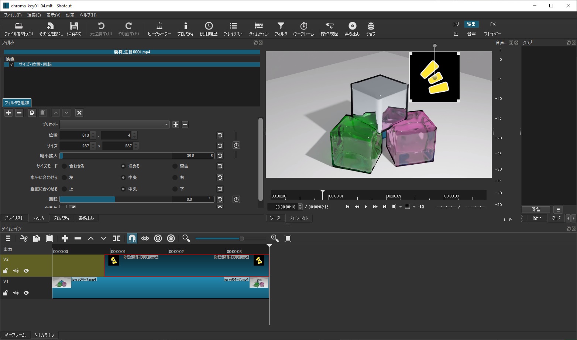Screen dimensions: 577x340
Task: Play the video in player
Action: tap(366, 207)
